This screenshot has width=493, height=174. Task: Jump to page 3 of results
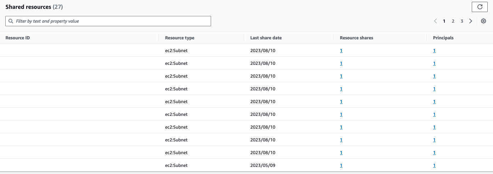click(462, 21)
